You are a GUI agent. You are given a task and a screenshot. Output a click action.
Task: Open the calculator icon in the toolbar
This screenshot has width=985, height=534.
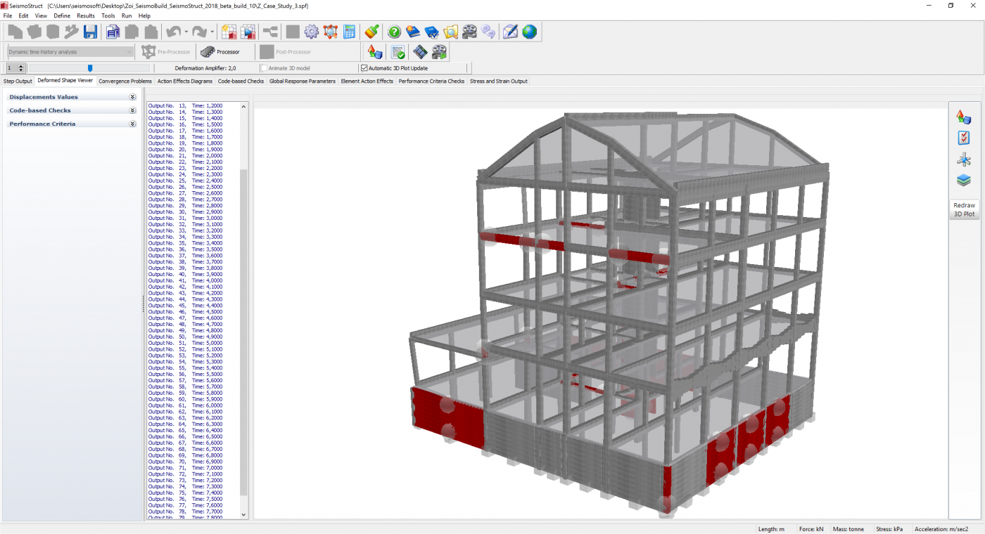click(x=349, y=32)
